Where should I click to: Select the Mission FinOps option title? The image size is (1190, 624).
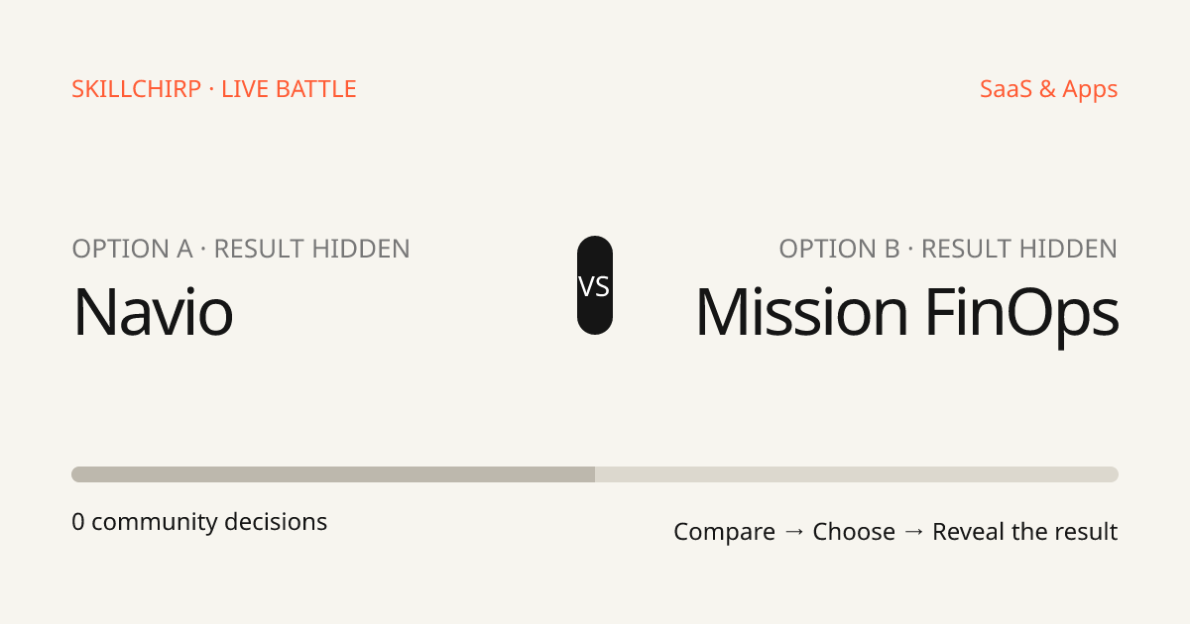[907, 315]
